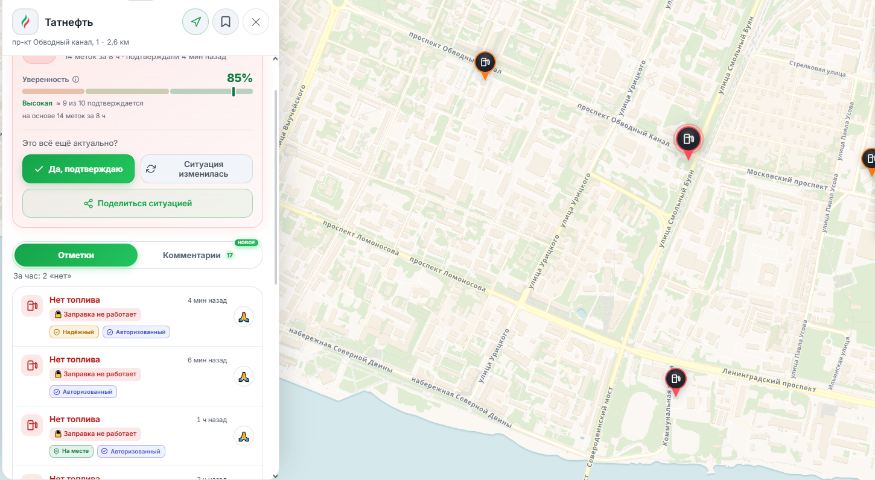The width and height of the screenshot is (875, 480).
Task: Click Нет топлива title of the 1 ч назад report
Action: [75, 420]
